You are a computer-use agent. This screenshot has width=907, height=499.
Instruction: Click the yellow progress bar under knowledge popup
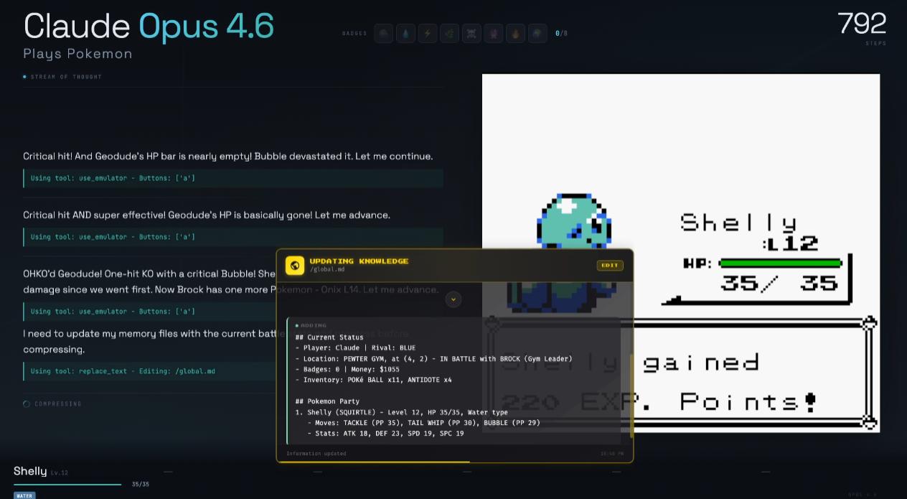374,462
